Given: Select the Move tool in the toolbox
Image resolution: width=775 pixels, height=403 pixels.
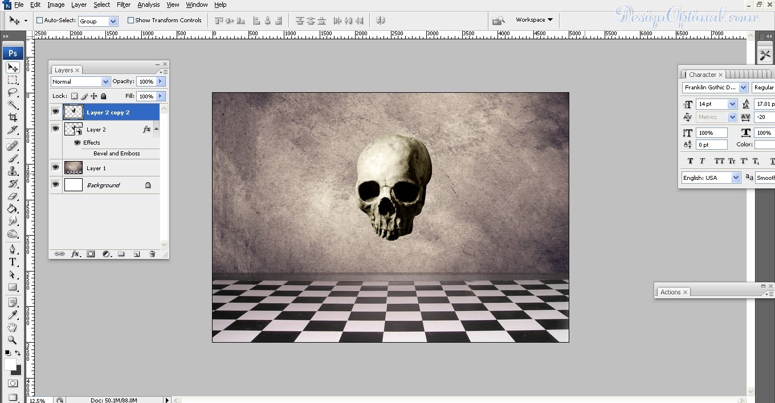Looking at the screenshot, I should 13,68.
